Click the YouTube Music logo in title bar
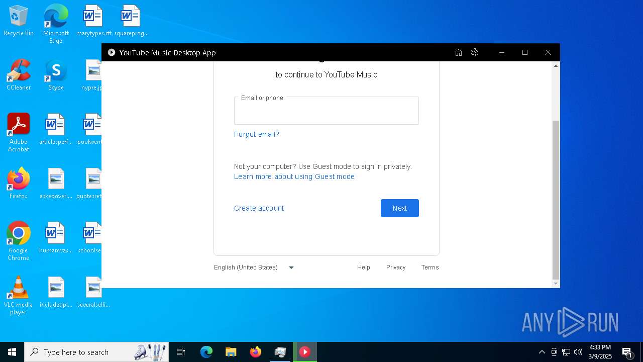643x362 pixels. [112, 52]
